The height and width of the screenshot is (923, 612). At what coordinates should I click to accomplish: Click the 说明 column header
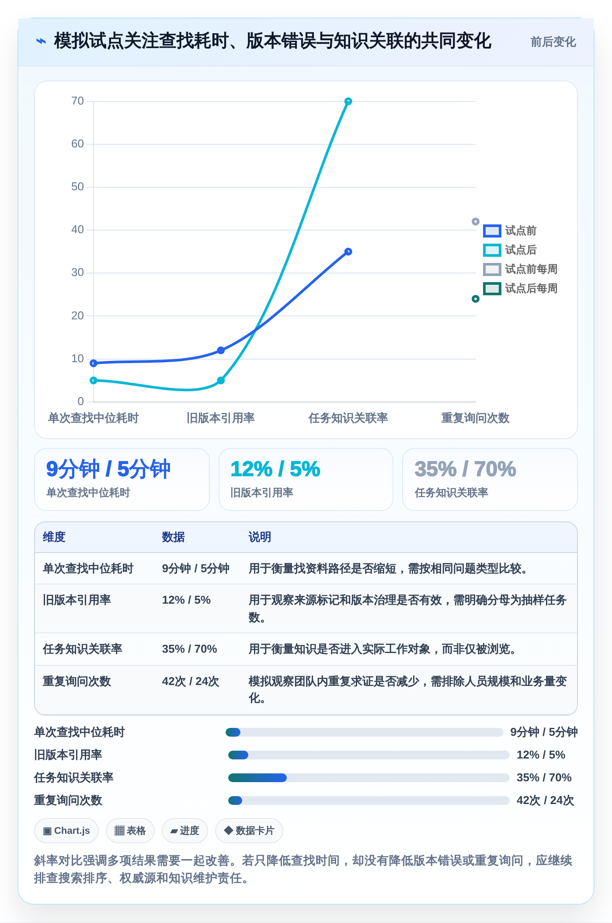(x=260, y=537)
